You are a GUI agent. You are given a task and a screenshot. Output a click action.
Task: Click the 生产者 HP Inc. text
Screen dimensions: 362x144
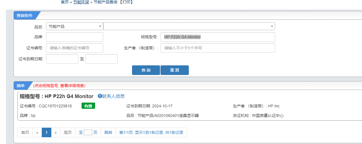[257, 106]
